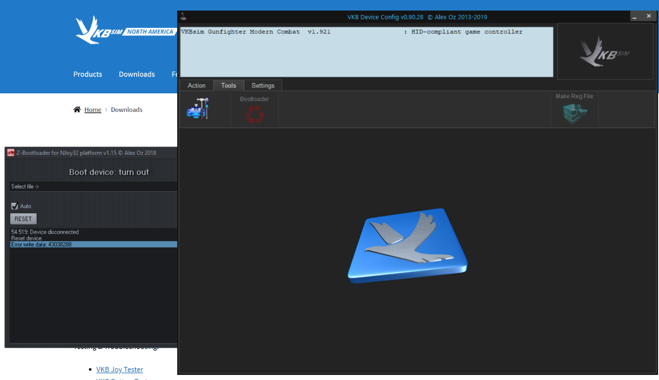Click the VKB logo in Device Config

[x=605, y=52]
